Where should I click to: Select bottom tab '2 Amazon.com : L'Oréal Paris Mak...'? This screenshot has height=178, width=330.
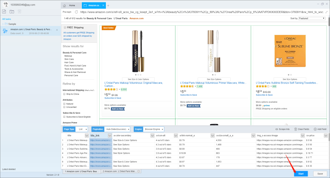point(121,171)
